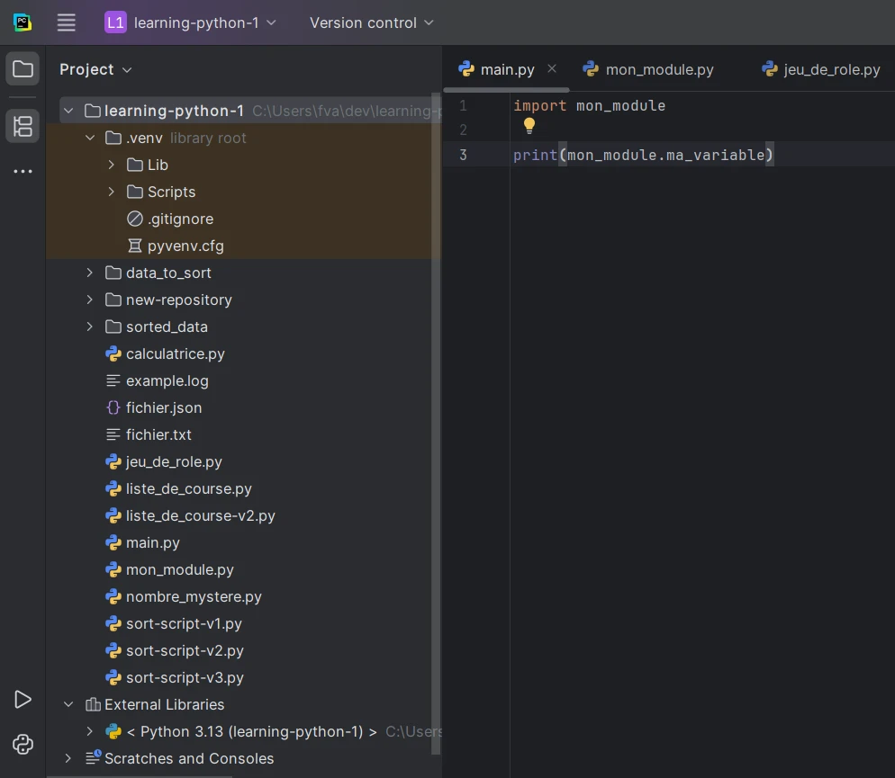Open the Run tool window
This screenshot has height=778, width=895.
click(23, 699)
